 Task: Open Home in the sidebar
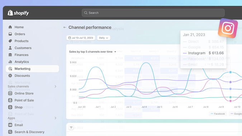[x=19, y=27]
